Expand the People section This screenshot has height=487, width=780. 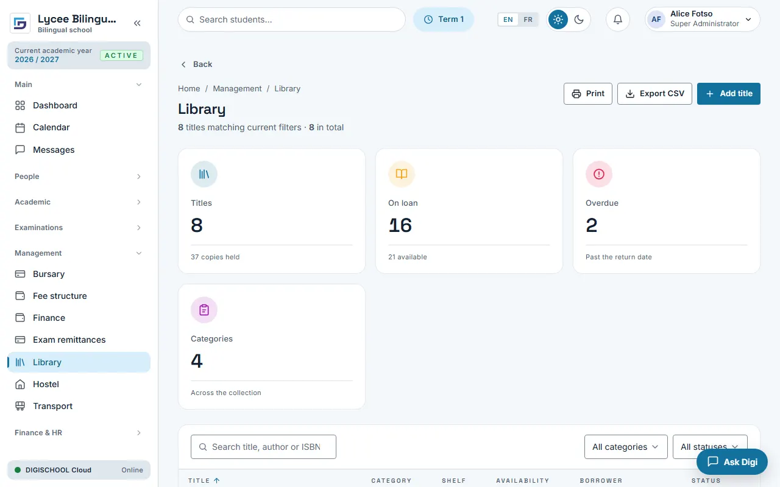tap(79, 177)
